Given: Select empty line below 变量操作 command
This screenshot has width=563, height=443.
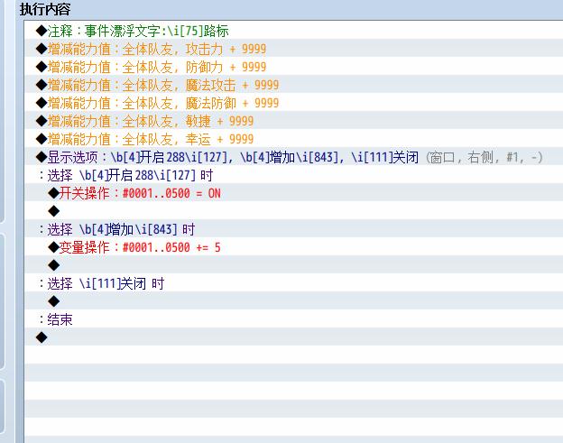Looking at the screenshot, I should coord(294,265).
